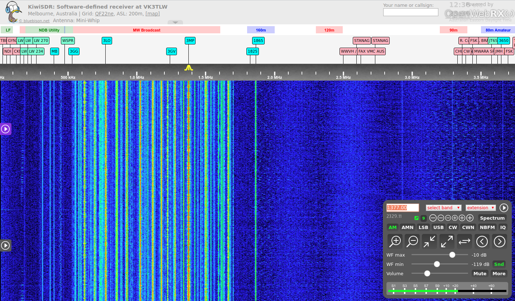Toggle the Spectrum display button
The image size is (515, 301).
(492, 218)
